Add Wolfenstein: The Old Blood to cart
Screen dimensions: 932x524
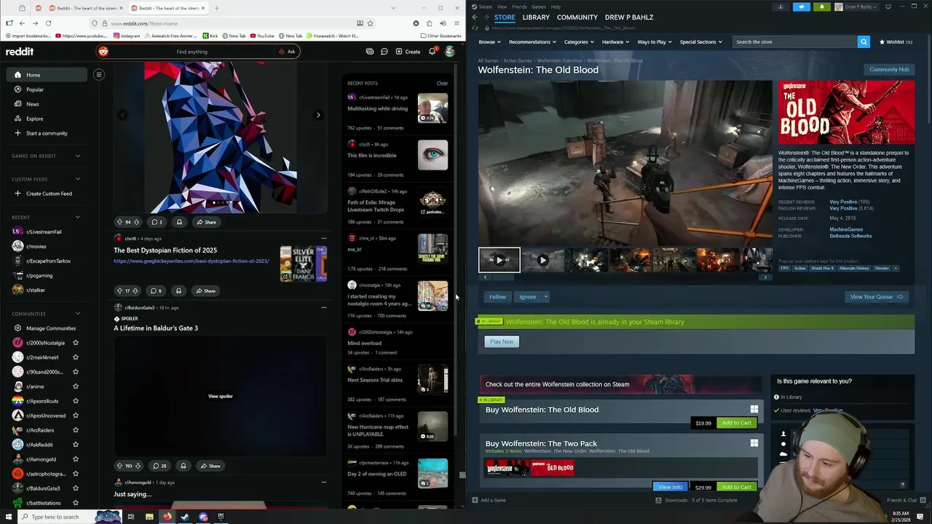coord(736,423)
